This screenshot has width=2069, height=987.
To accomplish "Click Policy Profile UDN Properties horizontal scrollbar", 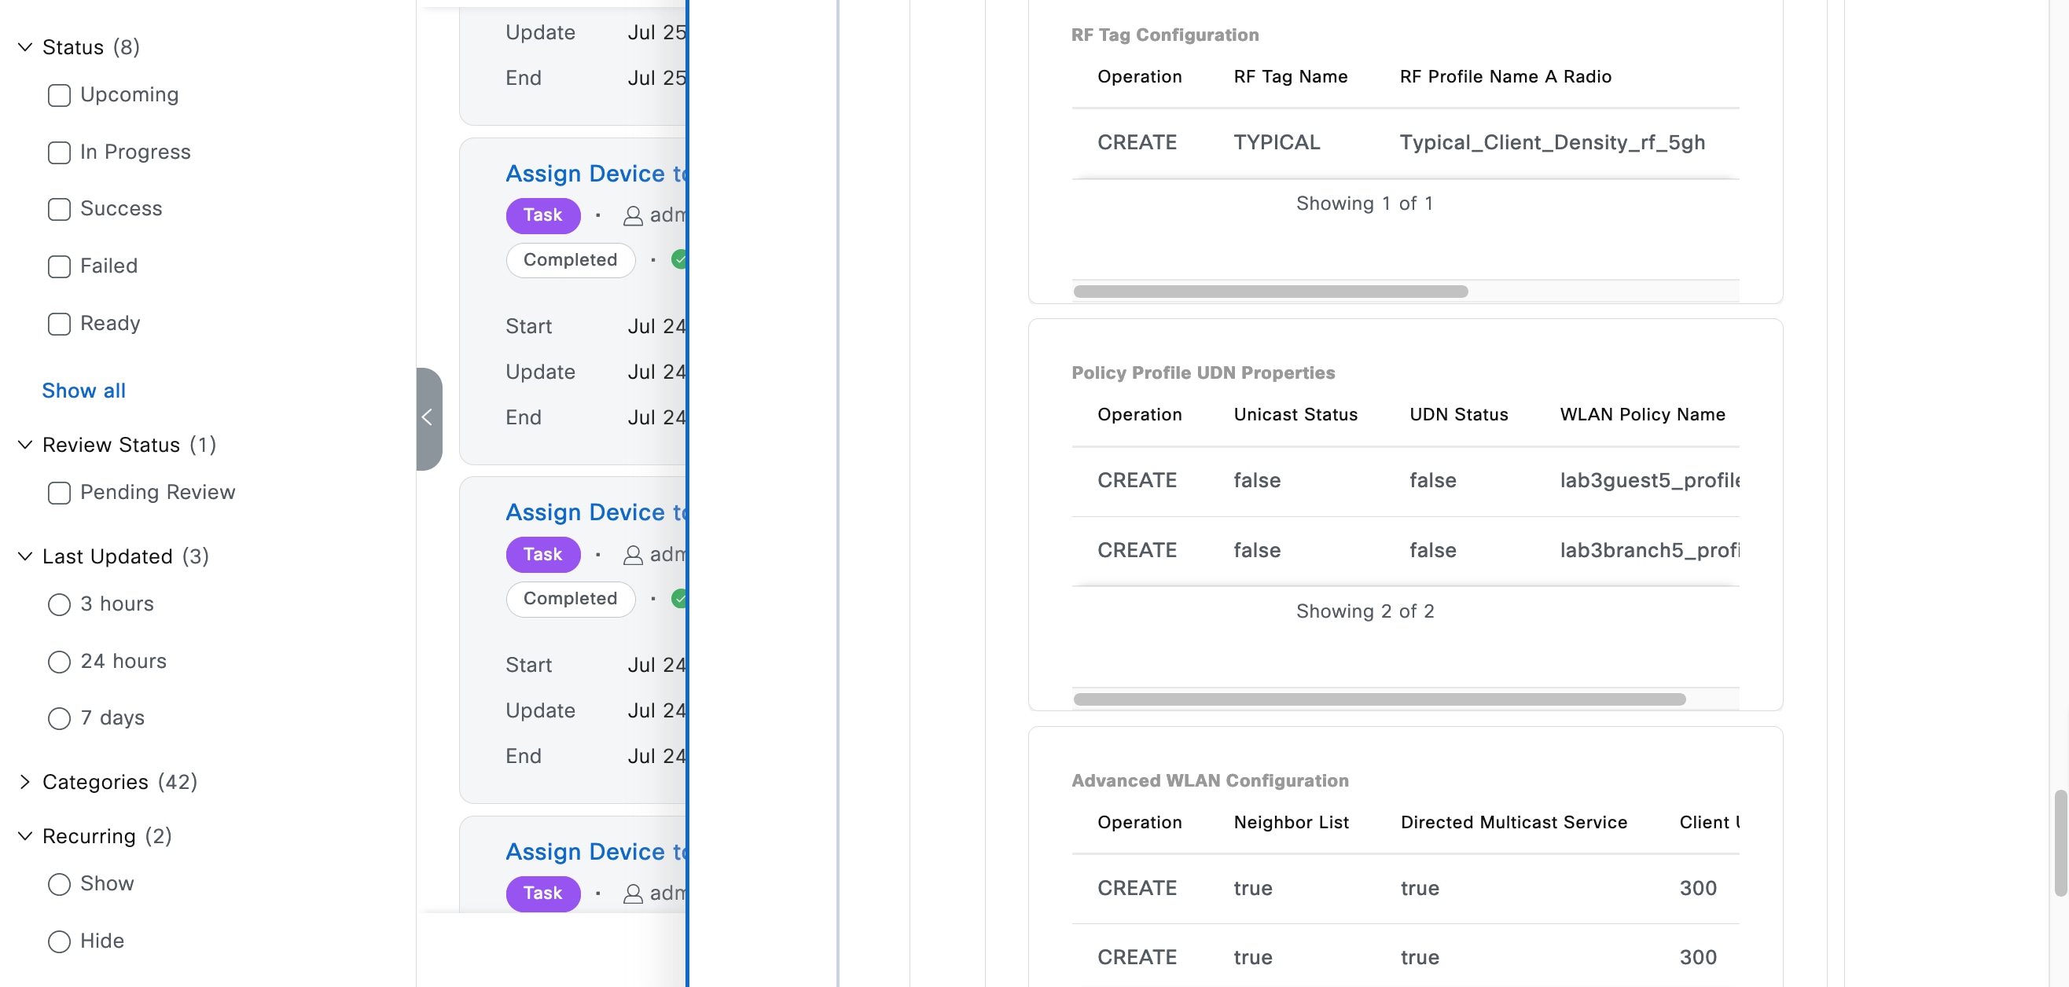I will pyautogui.click(x=1378, y=699).
